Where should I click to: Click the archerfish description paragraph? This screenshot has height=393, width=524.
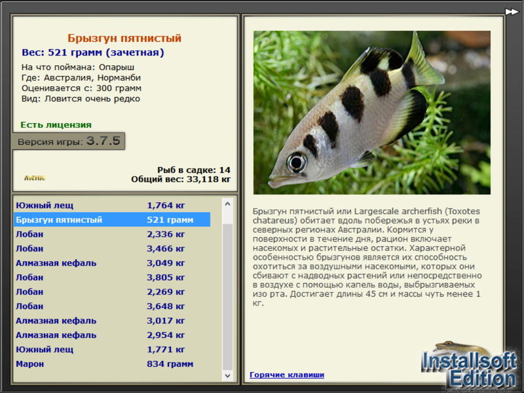click(367, 257)
